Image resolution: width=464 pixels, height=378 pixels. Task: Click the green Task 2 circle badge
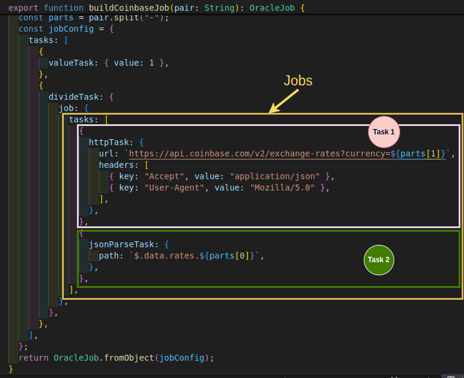click(x=379, y=260)
